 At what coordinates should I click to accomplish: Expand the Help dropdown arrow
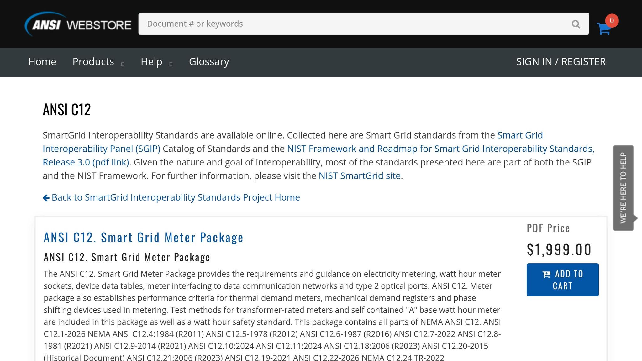[171, 64]
